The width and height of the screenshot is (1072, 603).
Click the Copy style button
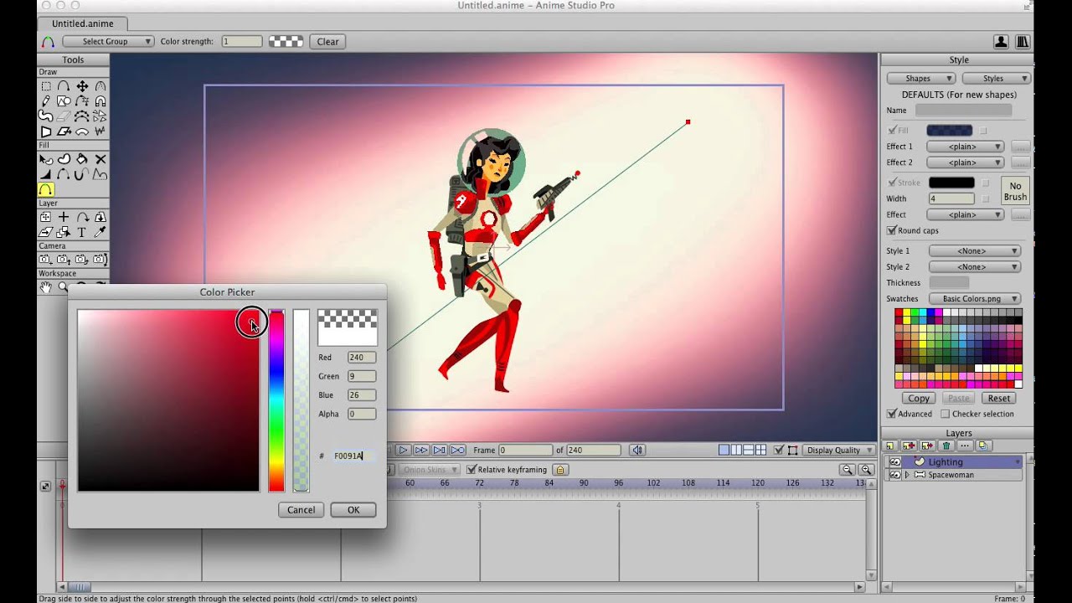click(x=919, y=399)
